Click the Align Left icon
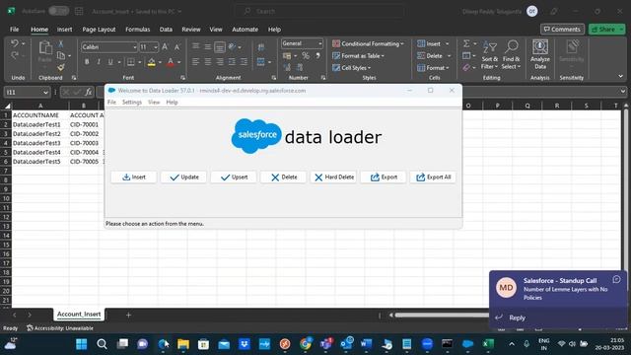This screenshot has width=631, height=355. (x=195, y=62)
